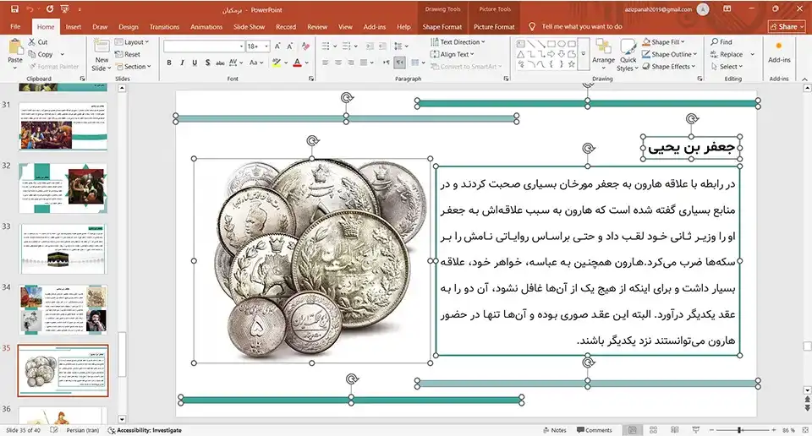
Task: Open the Quick Styles dropdown
Action: point(628,55)
